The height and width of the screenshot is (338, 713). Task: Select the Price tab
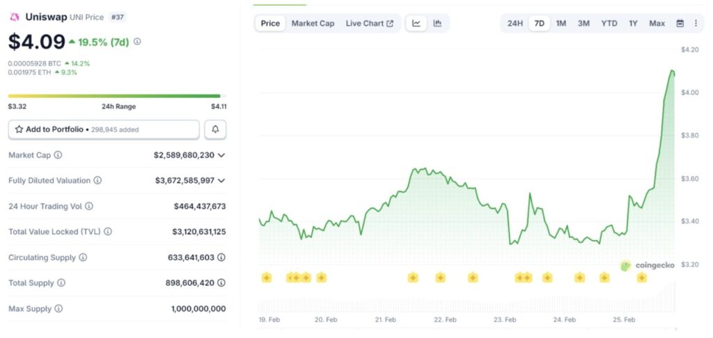270,24
